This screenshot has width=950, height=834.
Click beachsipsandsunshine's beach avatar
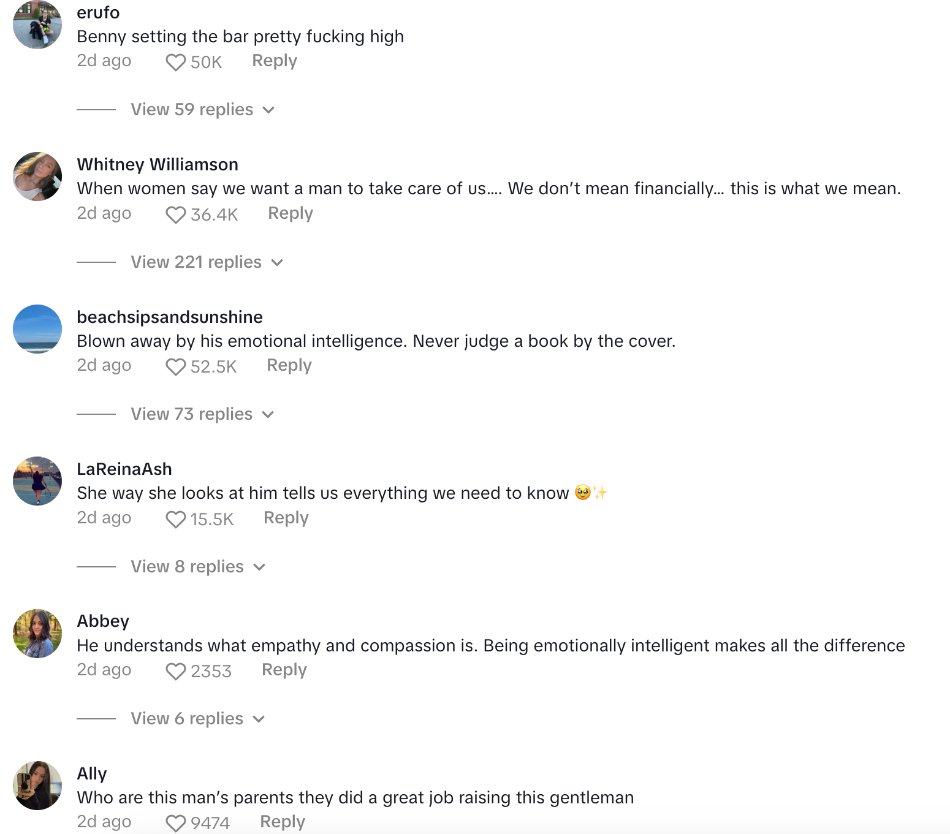coord(37,329)
